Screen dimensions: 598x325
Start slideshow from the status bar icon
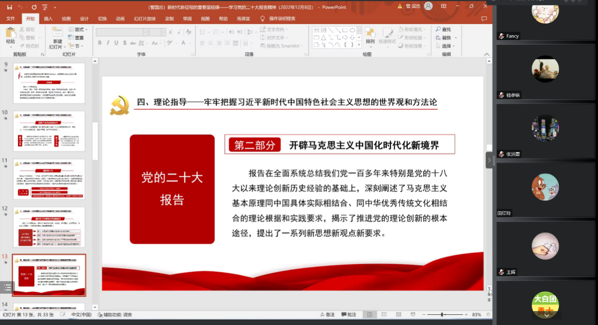pos(413,315)
